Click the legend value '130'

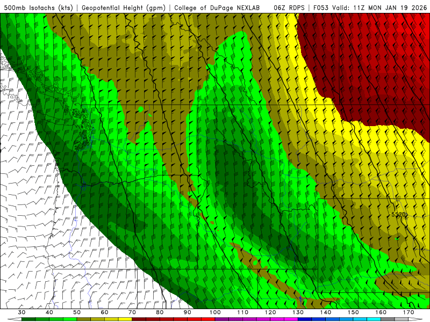tap(298, 312)
